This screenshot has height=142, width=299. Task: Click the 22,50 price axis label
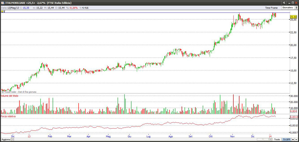pos(293,32)
